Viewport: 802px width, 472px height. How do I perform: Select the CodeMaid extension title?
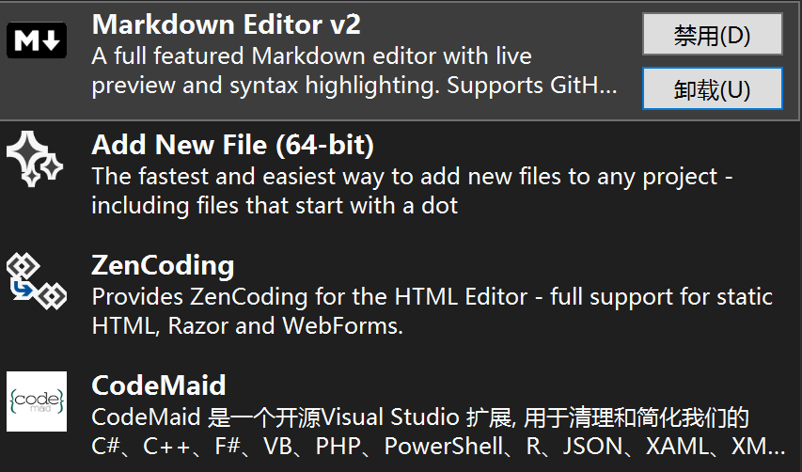[159, 385]
